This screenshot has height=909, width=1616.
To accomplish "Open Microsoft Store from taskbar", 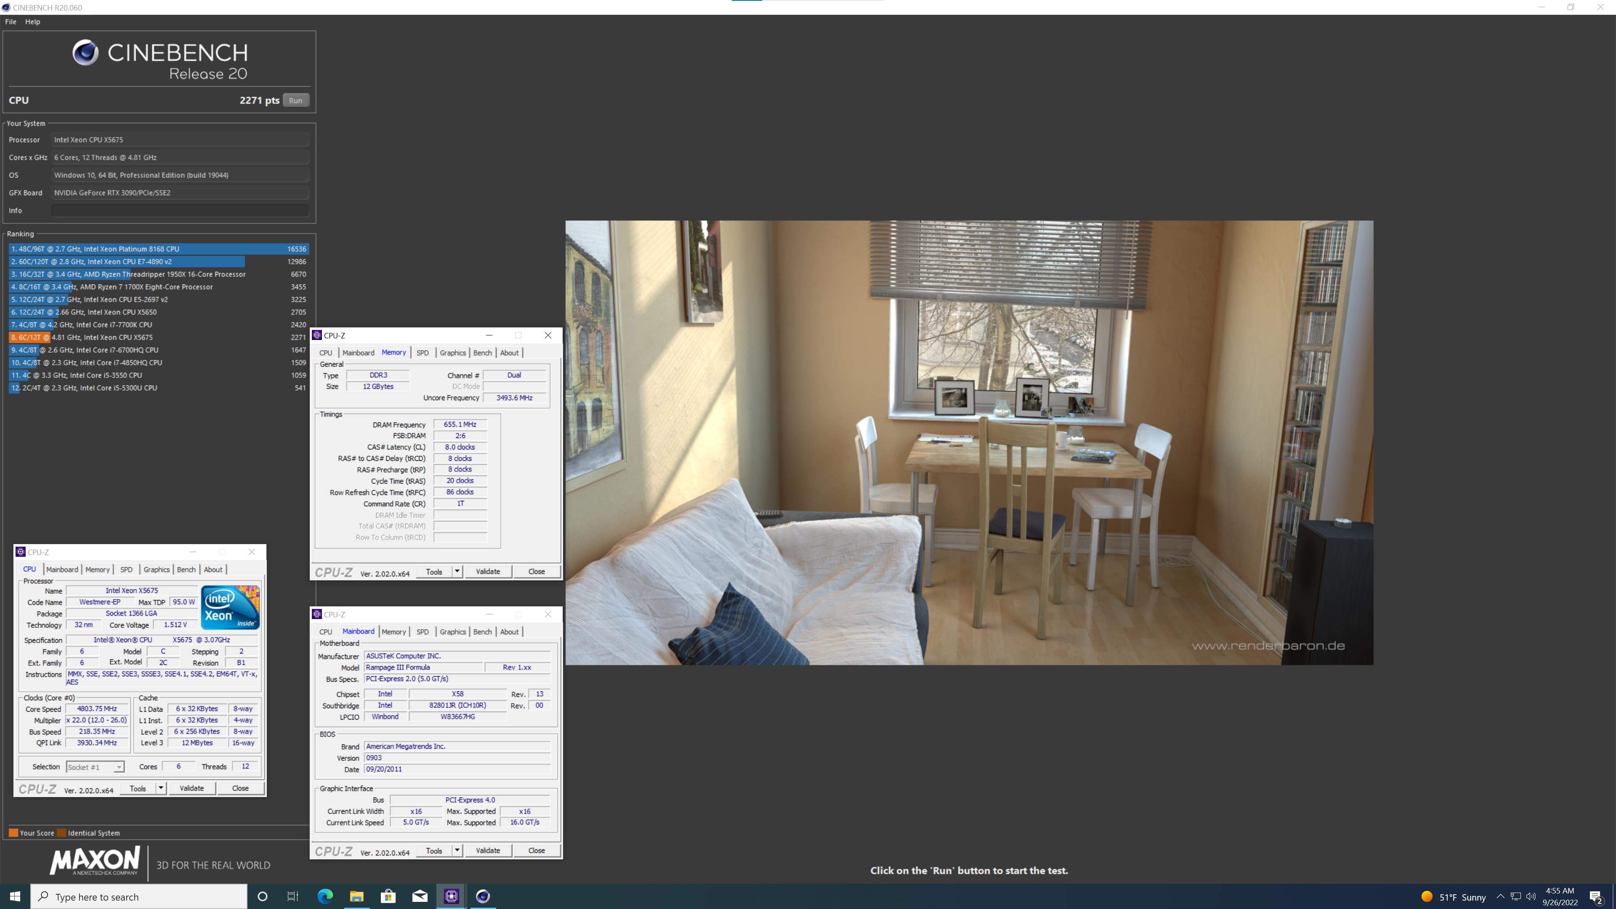I will 388,896.
